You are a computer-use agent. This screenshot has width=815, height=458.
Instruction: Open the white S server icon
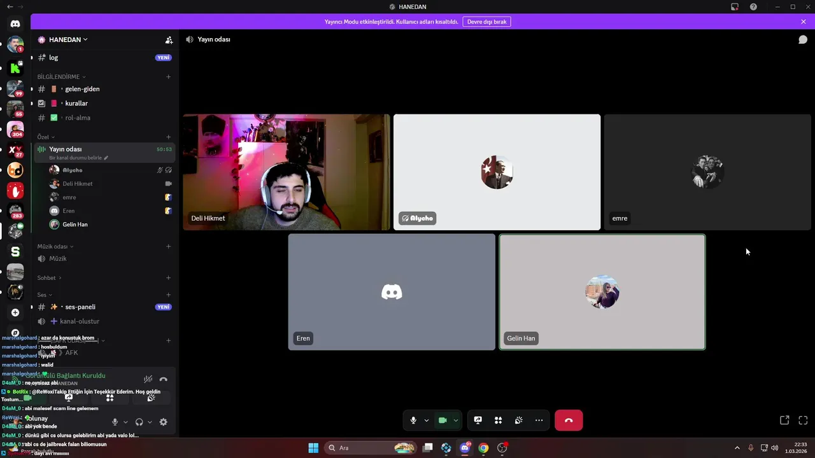tap(15, 252)
